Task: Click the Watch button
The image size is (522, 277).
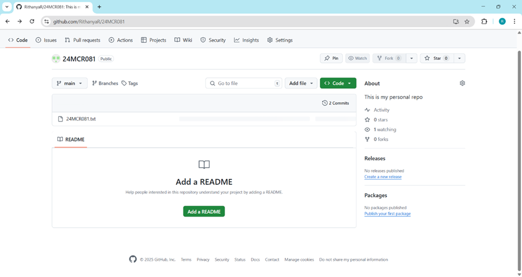Action: click(358, 58)
